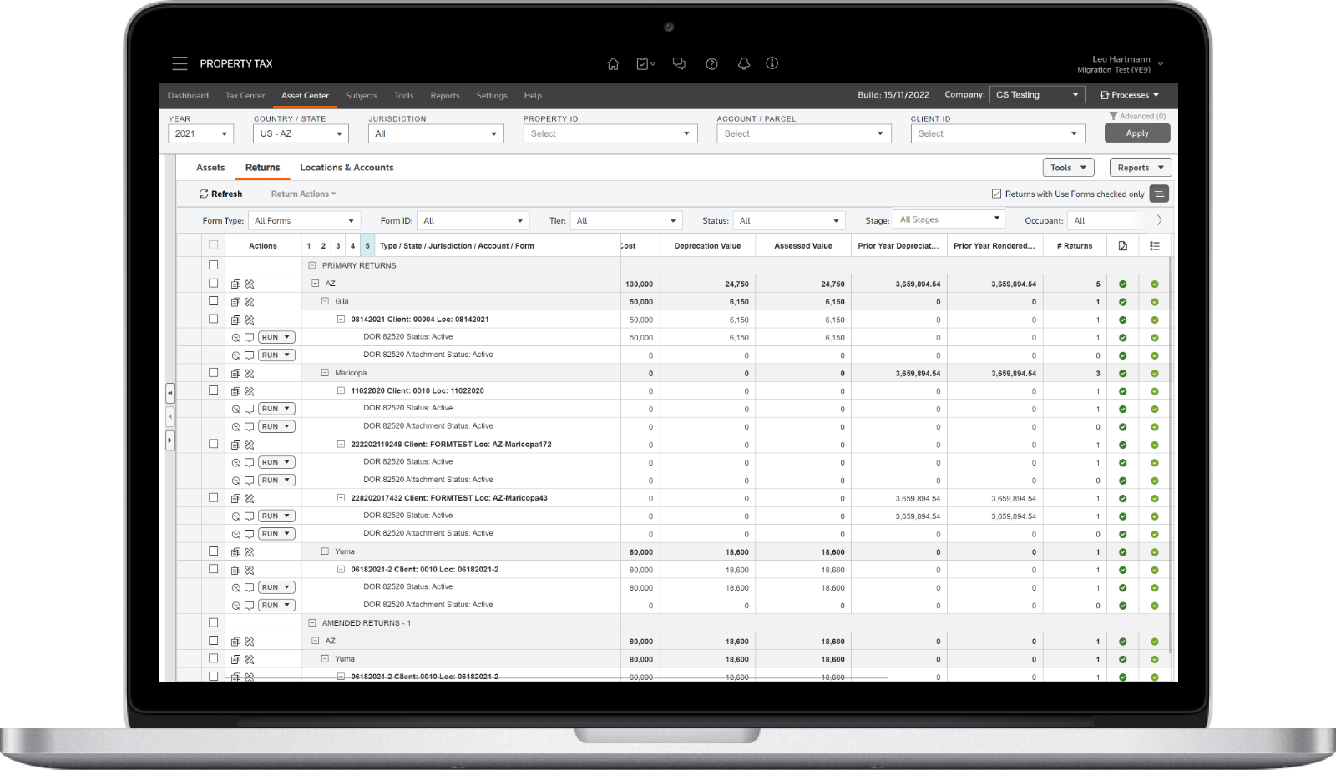
Task: Tick the checkbox on the Gila row
Action: click(x=214, y=301)
